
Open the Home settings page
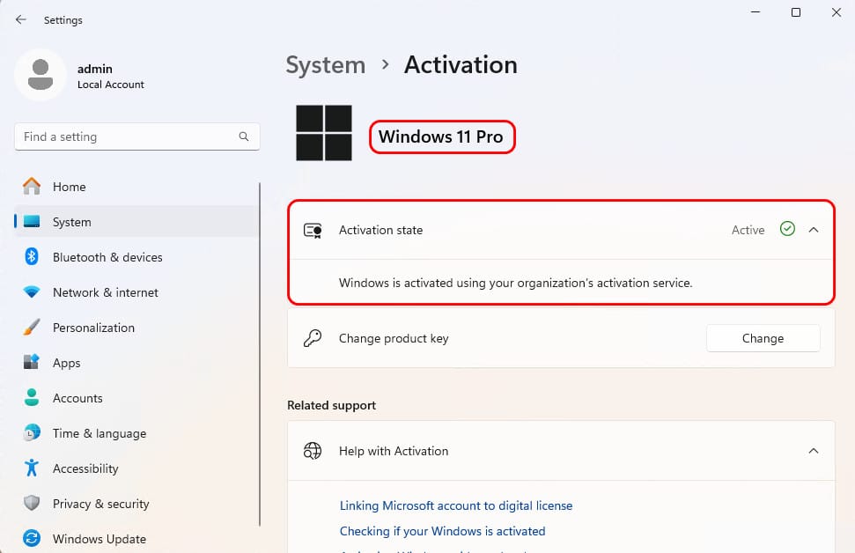click(x=136, y=187)
